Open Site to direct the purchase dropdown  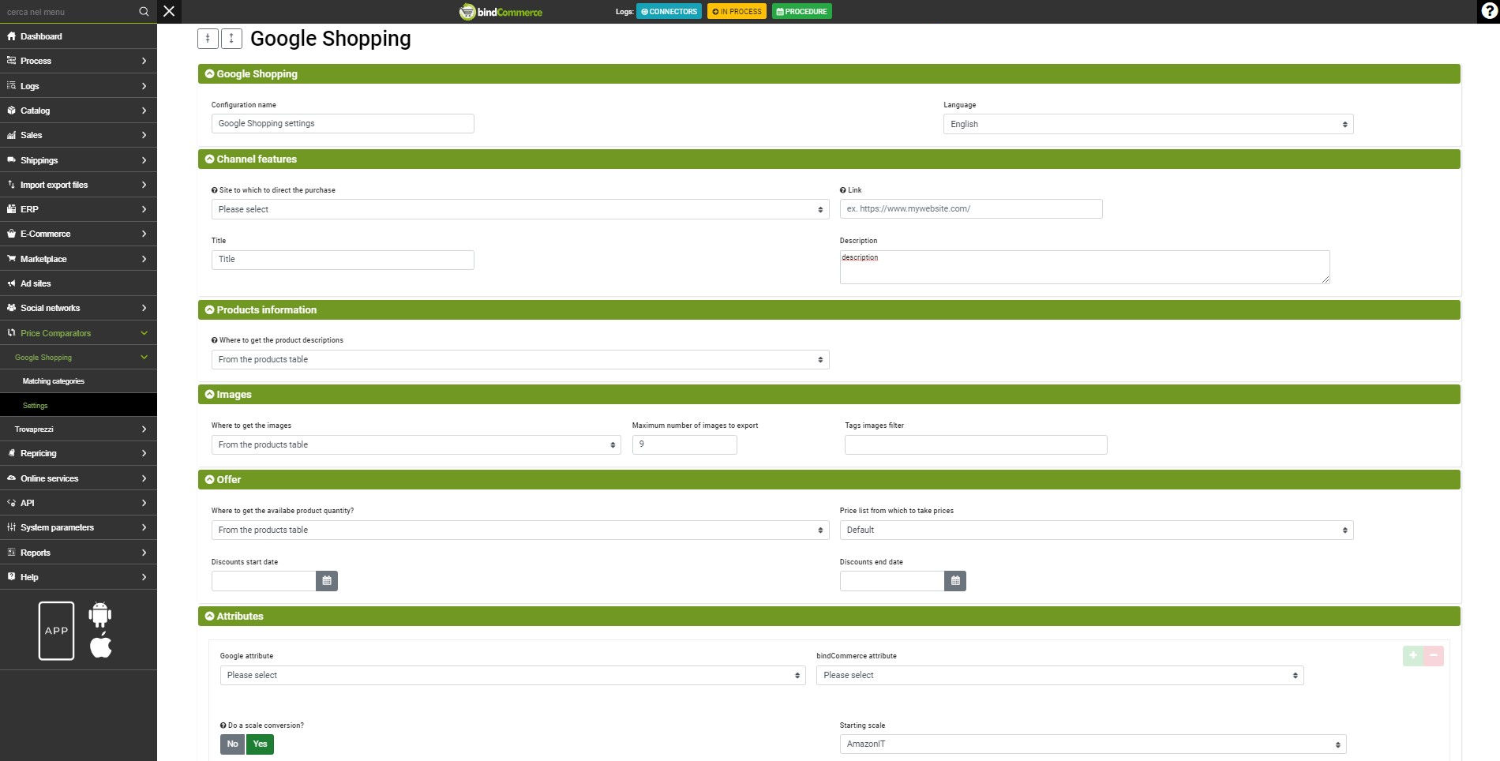520,209
